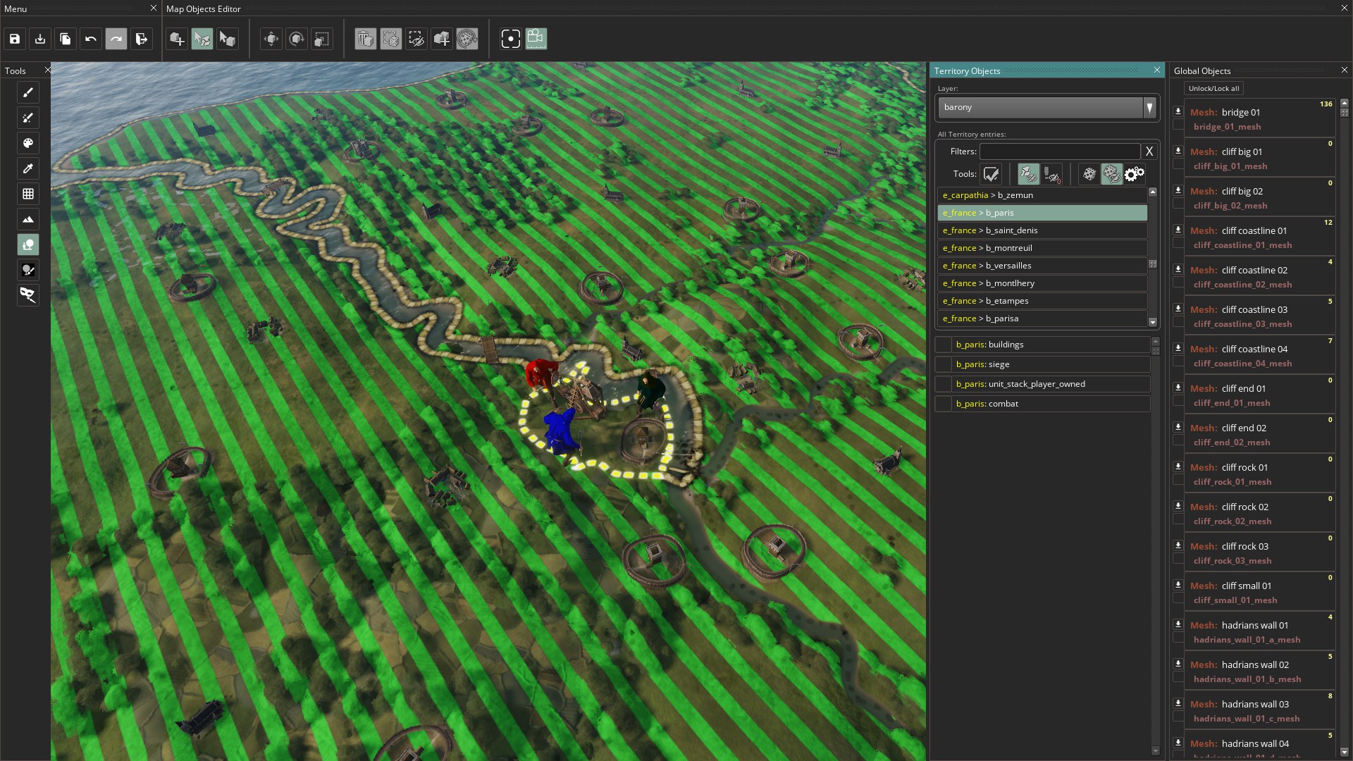Activate the camera view icon in the toolbar
The height and width of the screenshot is (761, 1353).
pos(511,39)
